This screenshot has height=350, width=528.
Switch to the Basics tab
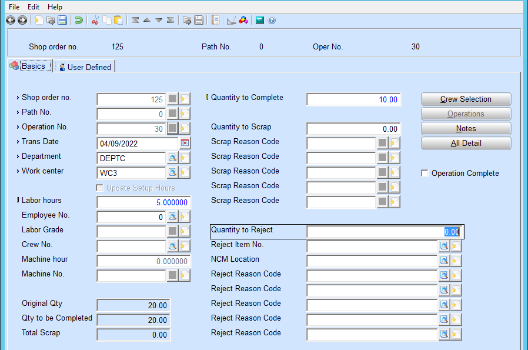click(31, 66)
